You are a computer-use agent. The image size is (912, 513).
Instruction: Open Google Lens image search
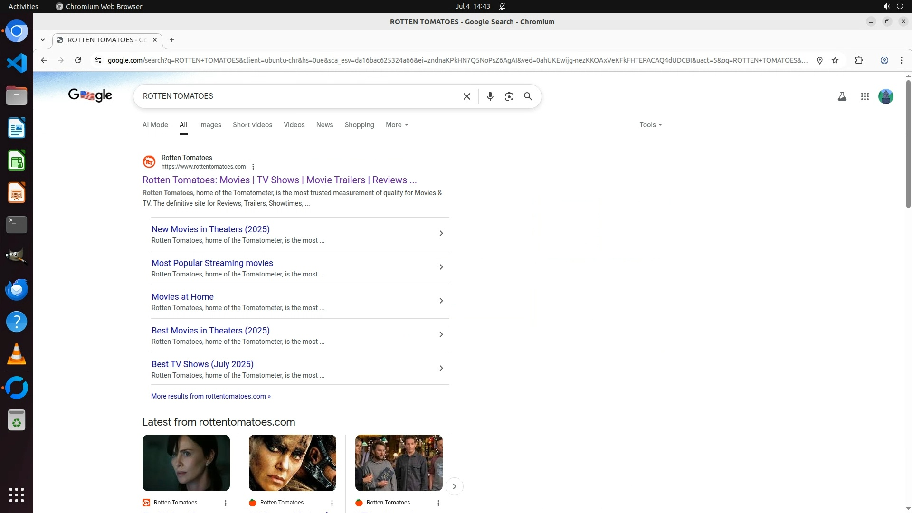(509, 96)
